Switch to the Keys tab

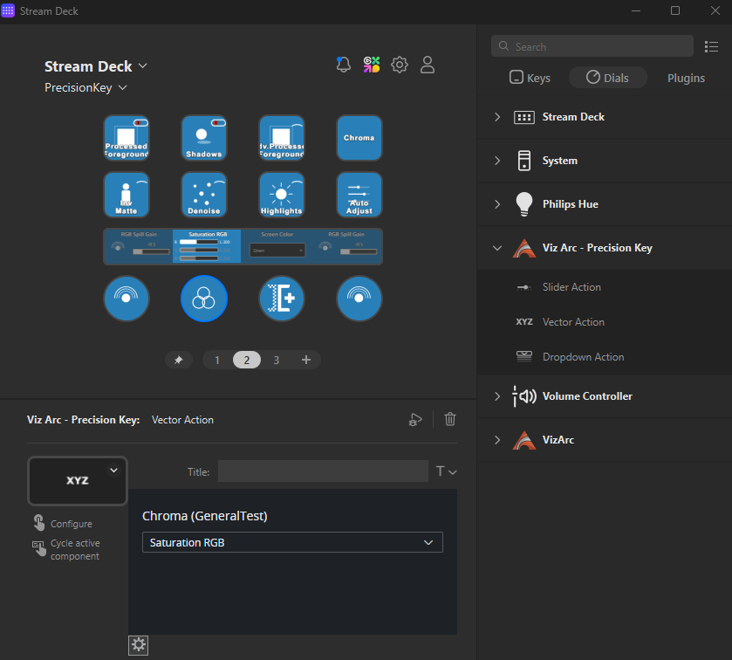click(530, 78)
